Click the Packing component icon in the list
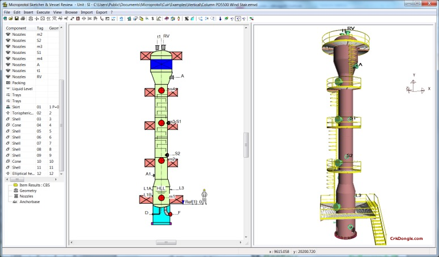This screenshot has height=257, width=439. pyautogui.click(x=8, y=82)
